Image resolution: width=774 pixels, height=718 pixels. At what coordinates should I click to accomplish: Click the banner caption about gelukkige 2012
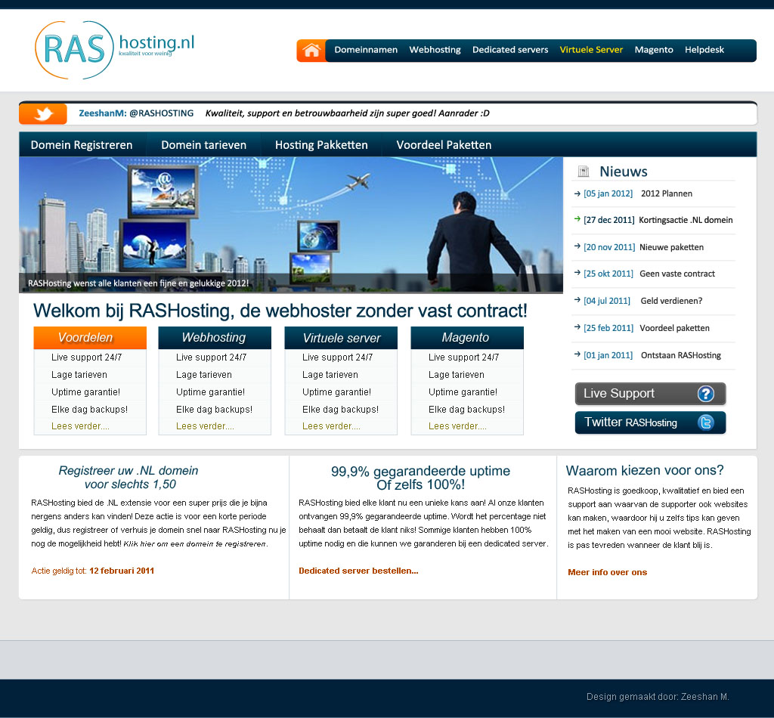138,283
